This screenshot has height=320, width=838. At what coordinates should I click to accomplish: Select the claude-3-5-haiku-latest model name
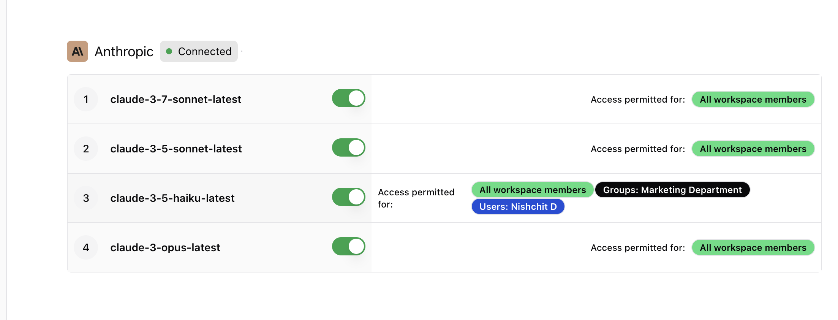click(x=172, y=198)
